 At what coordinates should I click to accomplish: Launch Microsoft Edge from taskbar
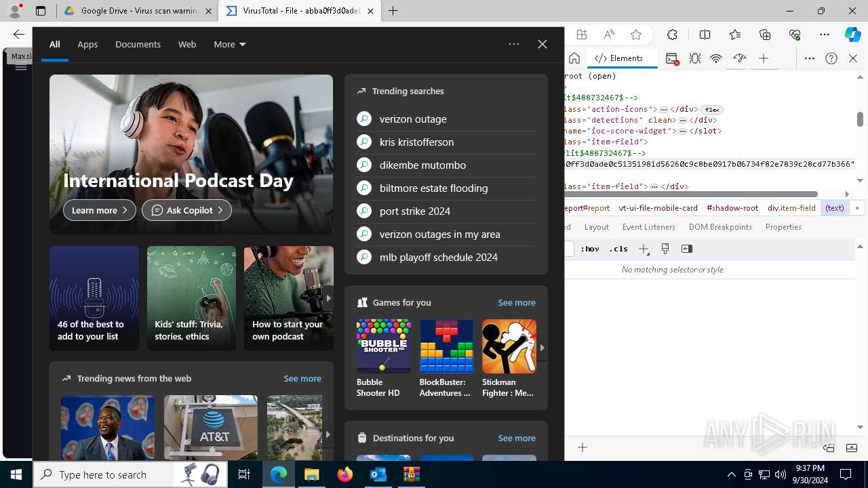(279, 474)
